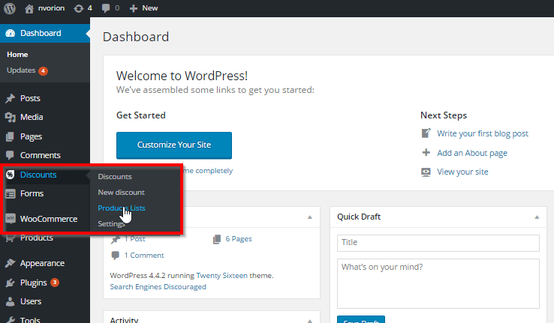Image resolution: width=554 pixels, height=323 pixels.
Task: Click the Plugins 3 updates badge
Action: coord(54,283)
